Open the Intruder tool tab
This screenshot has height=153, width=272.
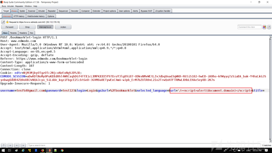pyautogui.click(x=41, y=11)
